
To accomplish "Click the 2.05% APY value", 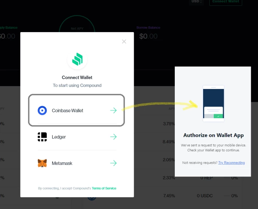I will pos(169,160).
